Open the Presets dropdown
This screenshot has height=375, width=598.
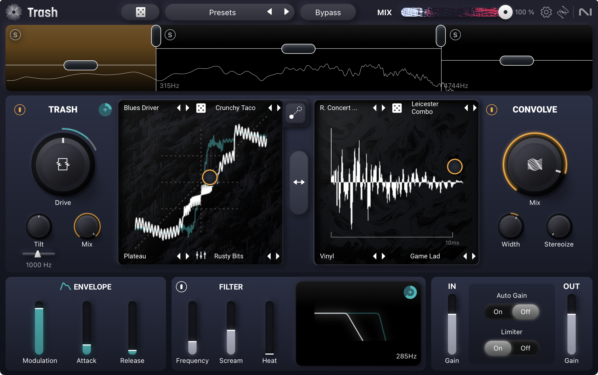(222, 12)
